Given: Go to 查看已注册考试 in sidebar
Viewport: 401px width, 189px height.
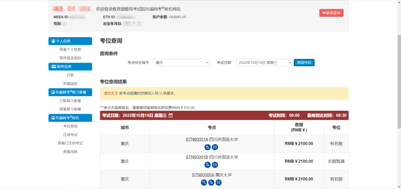Looking at the screenshot, I should tap(70, 143).
